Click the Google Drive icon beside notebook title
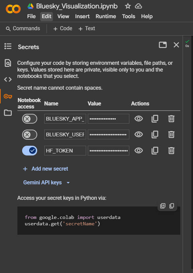193x273 pixels. [30, 6]
